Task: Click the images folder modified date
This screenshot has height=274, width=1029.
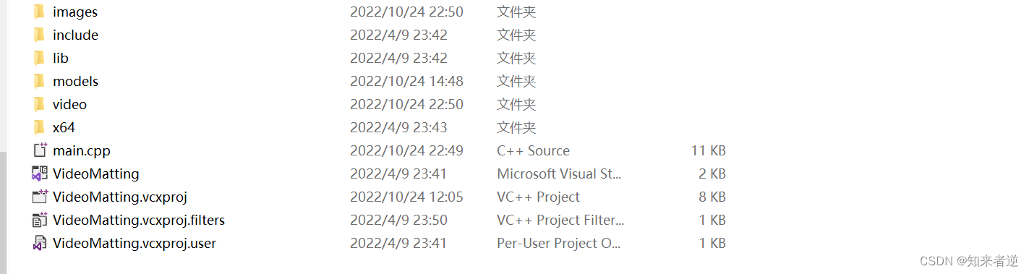Action: point(406,12)
